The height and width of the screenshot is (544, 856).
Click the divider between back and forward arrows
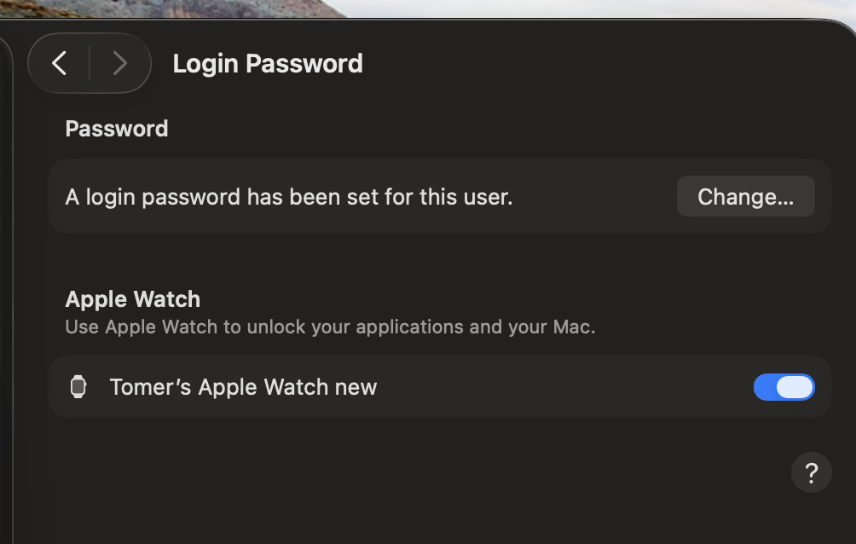tap(90, 63)
